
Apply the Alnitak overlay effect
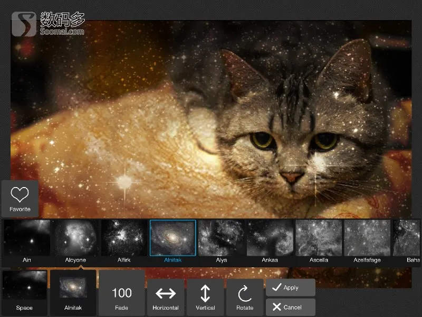(291, 287)
